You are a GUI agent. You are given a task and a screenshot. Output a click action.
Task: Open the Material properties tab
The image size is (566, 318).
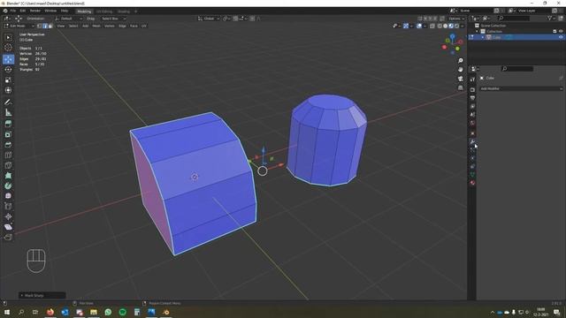coord(472,183)
